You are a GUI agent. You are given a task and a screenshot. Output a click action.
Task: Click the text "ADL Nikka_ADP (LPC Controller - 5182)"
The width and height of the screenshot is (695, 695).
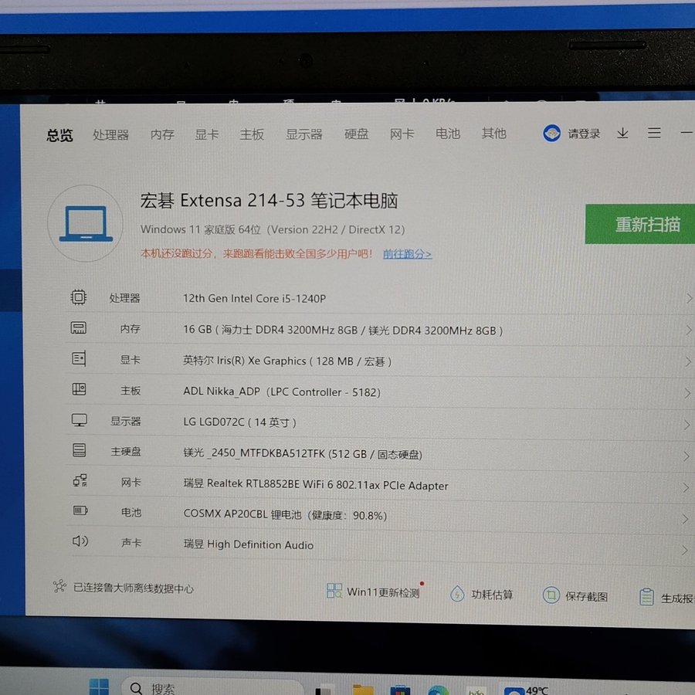(282, 392)
